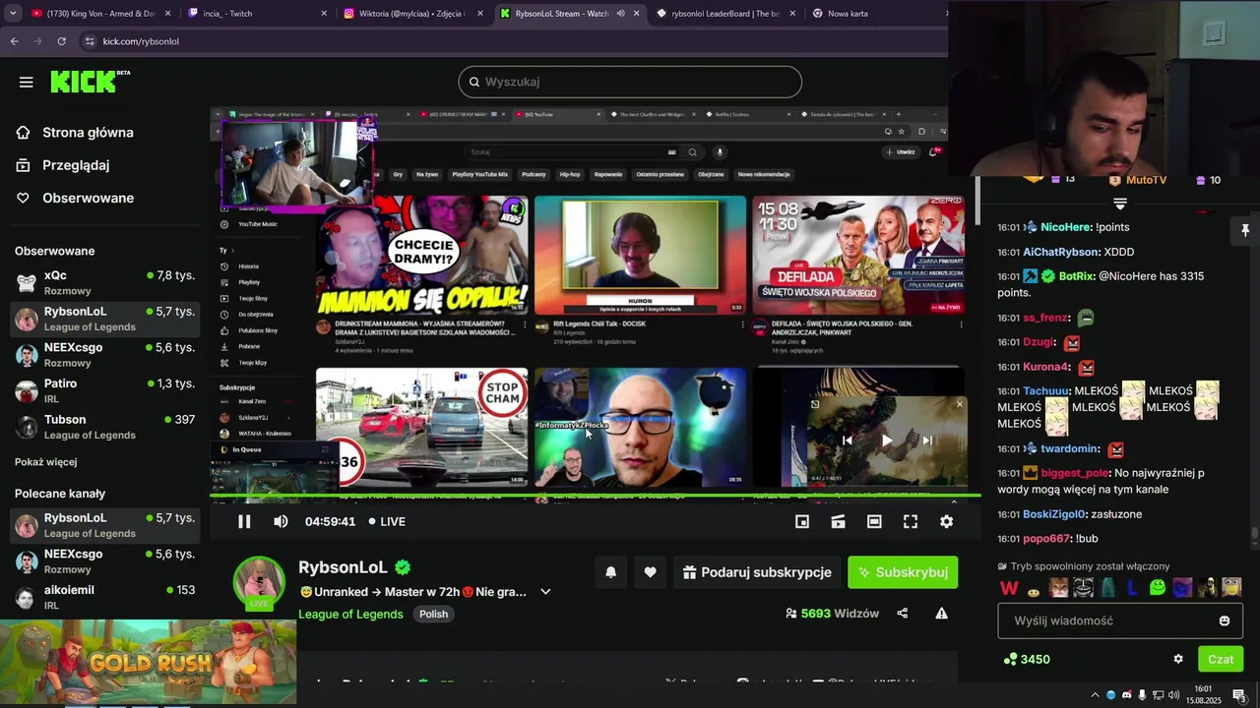1260x708 pixels.
Task: Open Discord from the system tray
Action: 1127,695
